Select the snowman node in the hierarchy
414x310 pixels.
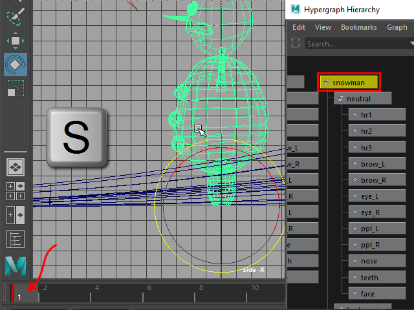tap(349, 83)
